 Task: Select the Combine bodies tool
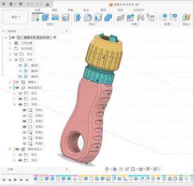[x=108, y=17]
